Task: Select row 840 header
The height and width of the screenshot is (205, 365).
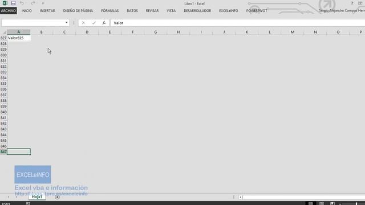Action: [3, 112]
